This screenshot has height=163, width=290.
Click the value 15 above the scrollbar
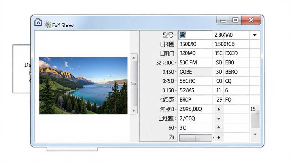coord(253,109)
